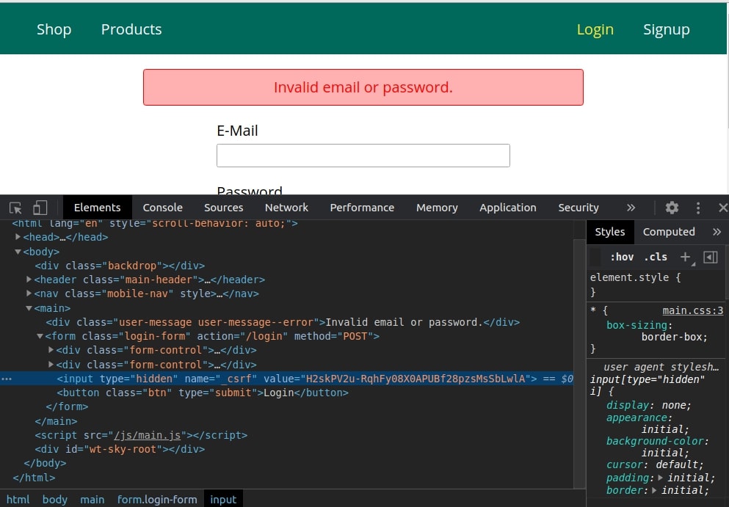Click the closing </main> tag row
The width and height of the screenshot is (729, 507).
[57, 421]
